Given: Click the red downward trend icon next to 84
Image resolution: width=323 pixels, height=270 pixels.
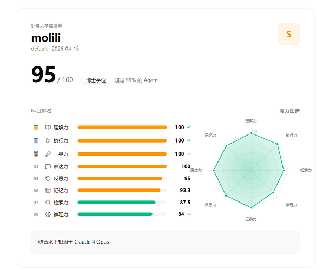Looking at the screenshot, I should pos(188,214).
